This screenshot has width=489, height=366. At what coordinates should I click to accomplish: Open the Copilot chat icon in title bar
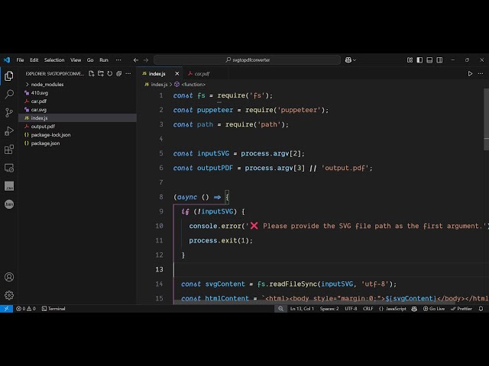(348, 59)
